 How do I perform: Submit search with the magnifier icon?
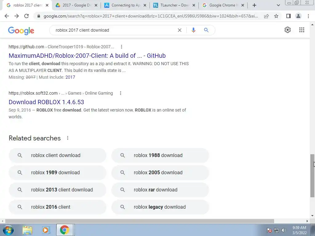206,30
